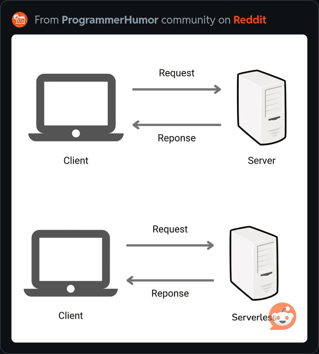The image size is (319, 354).
Task: Click the upper Client laptop icon
Action: click(76, 108)
